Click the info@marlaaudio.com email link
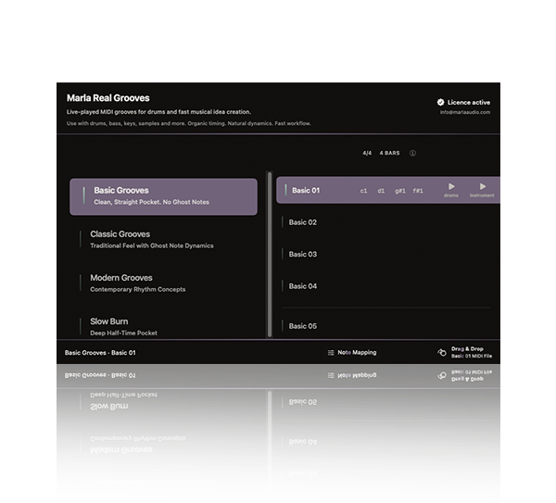This screenshot has width=556, height=503. tap(465, 112)
